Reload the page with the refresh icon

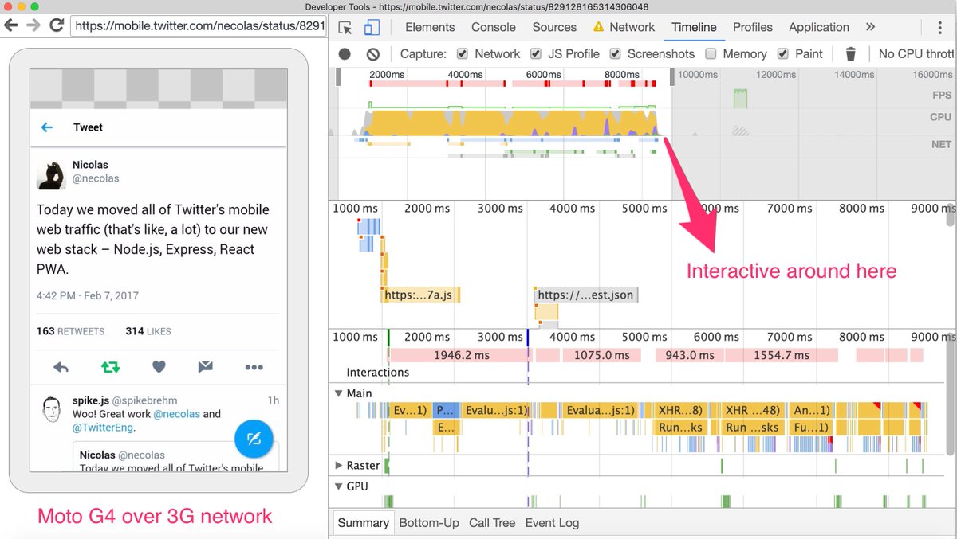click(57, 25)
